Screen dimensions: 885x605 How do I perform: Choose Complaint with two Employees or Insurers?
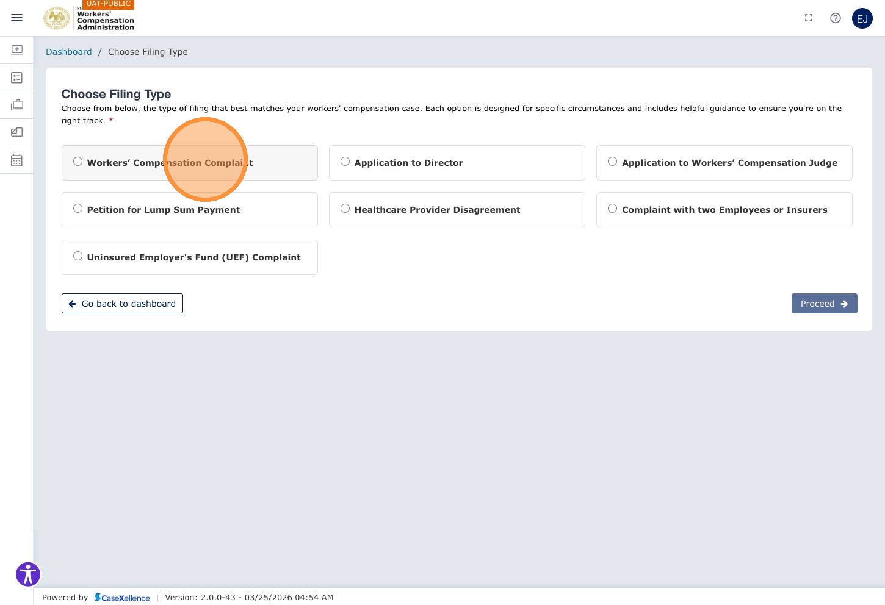[x=724, y=210]
